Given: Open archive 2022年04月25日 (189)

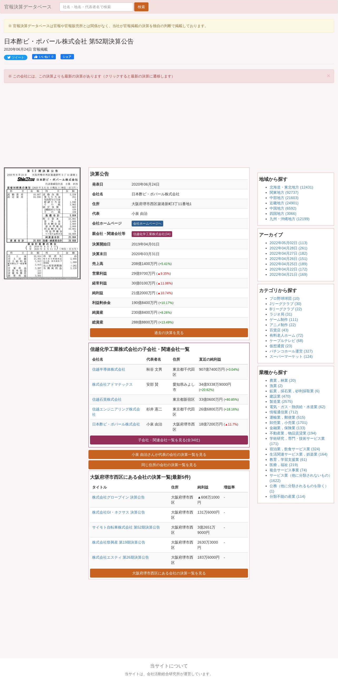Looking at the screenshot, I should click(288, 264).
